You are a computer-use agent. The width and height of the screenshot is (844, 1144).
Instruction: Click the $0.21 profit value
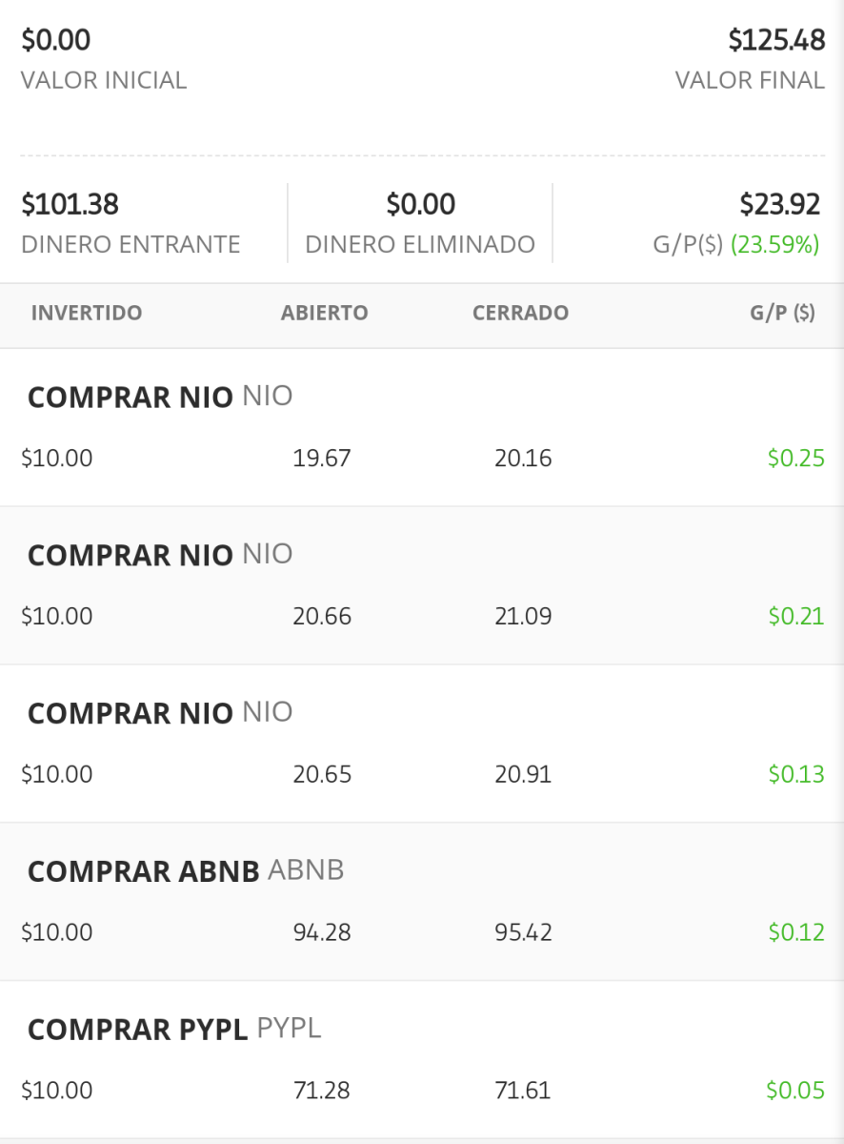tap(796, 616)
